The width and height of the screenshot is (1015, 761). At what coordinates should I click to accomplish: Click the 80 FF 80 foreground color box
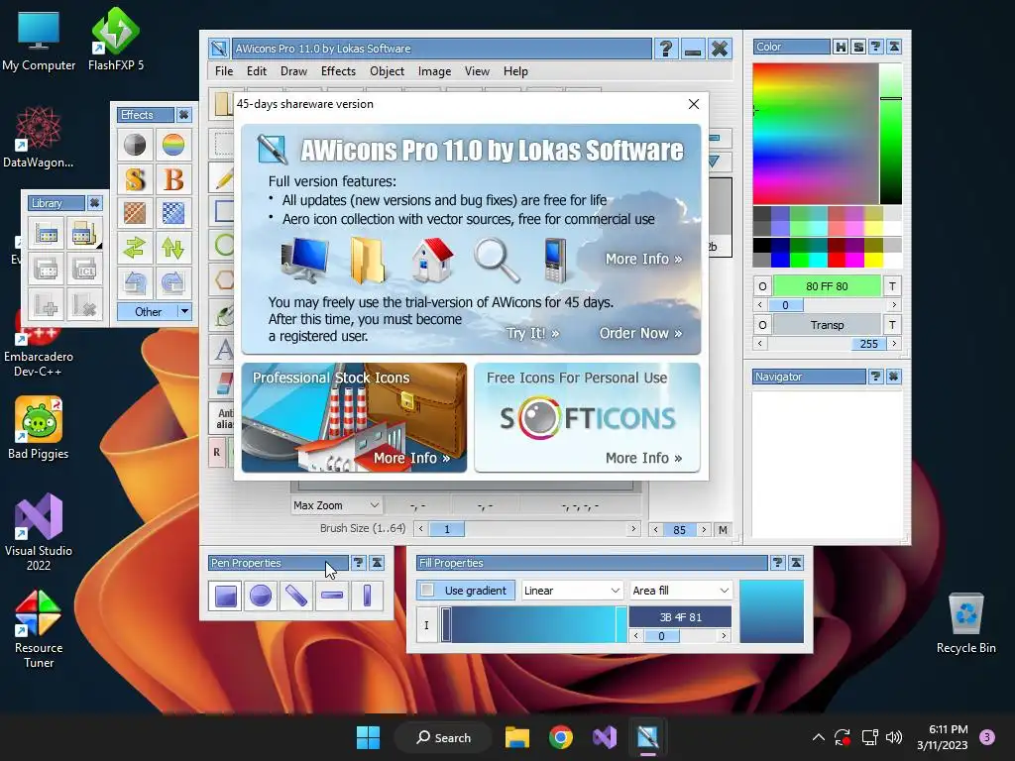tap(828, 286)
